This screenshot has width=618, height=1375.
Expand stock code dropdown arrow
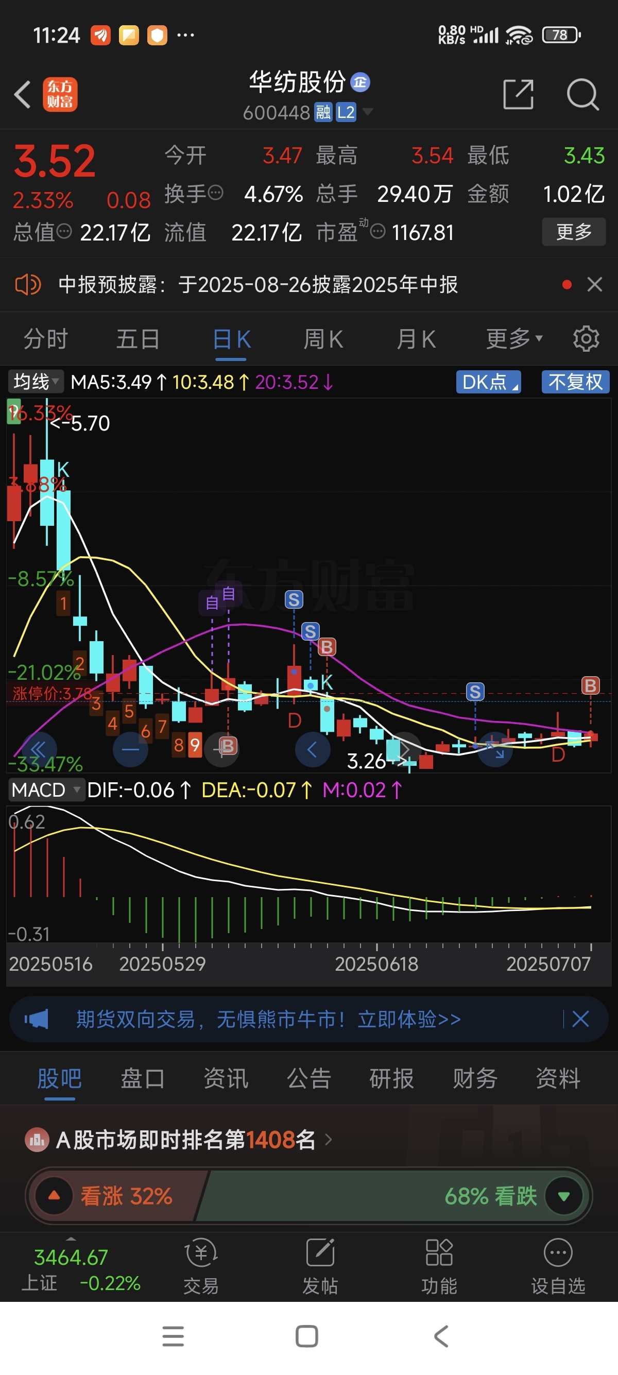point(368,112)
